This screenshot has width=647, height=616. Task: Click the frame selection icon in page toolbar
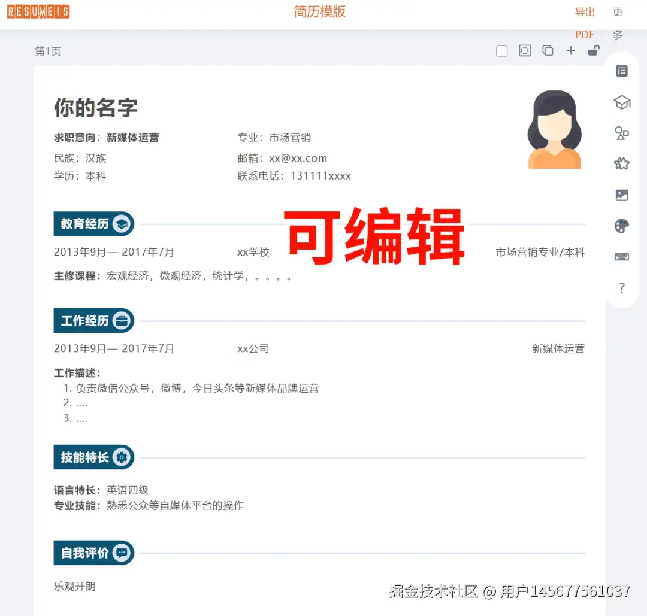tap(525, 51)
